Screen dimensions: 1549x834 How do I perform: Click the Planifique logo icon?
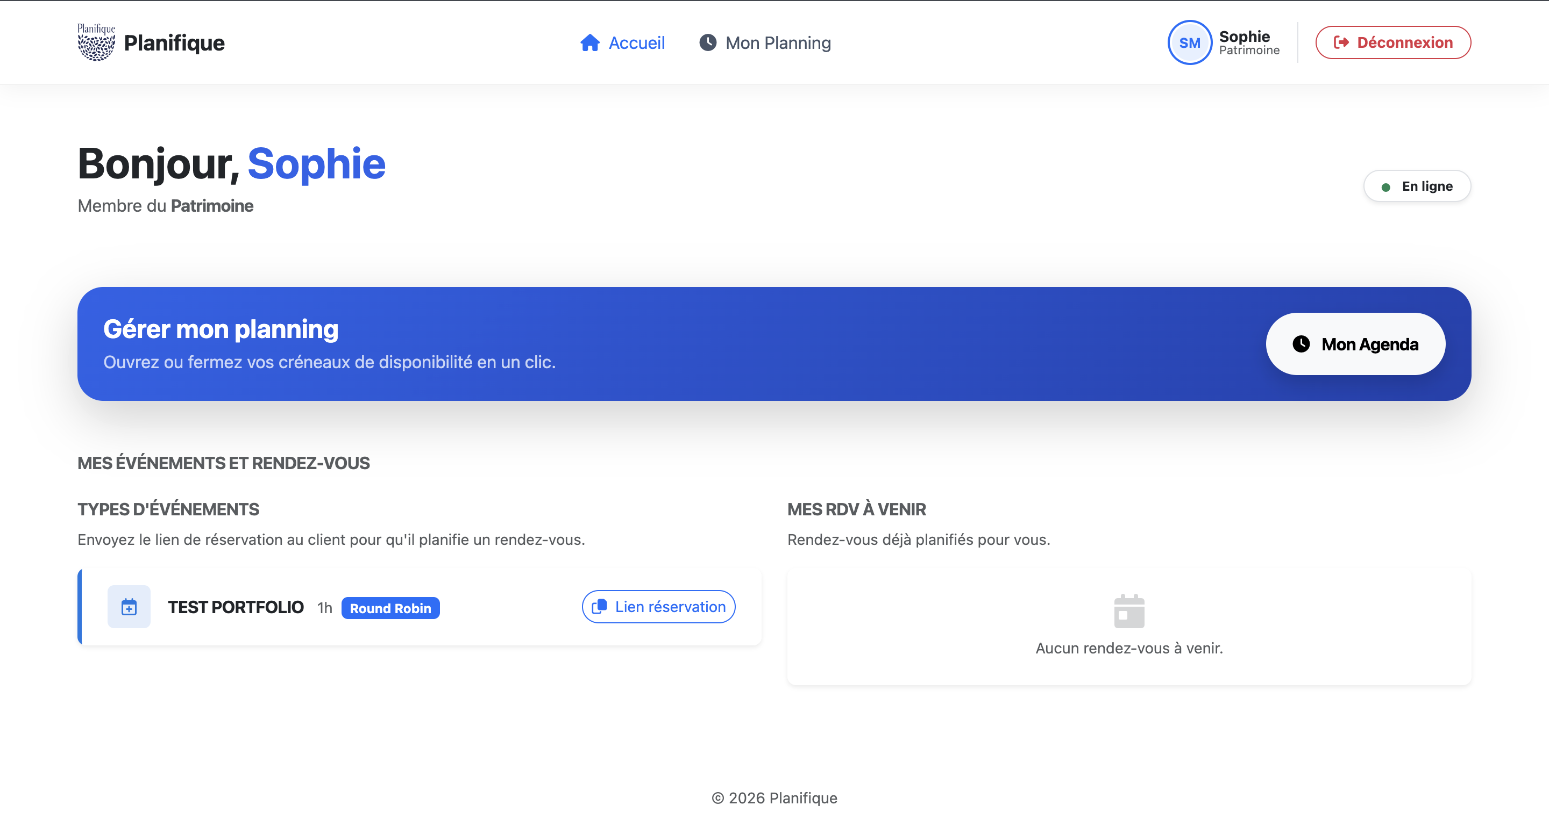(96, 42)
